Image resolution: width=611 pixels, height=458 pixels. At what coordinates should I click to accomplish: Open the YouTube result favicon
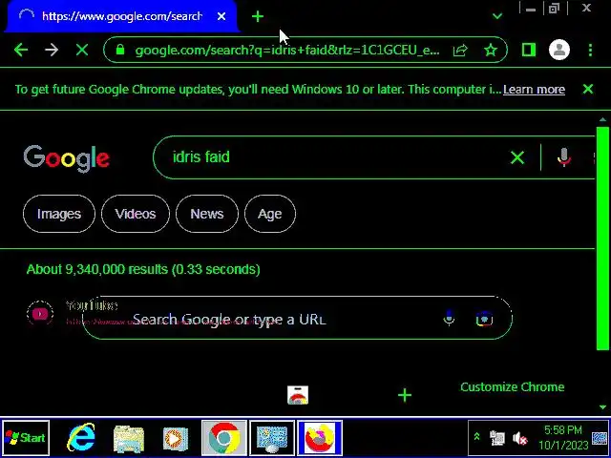click(x=40, y=314)
